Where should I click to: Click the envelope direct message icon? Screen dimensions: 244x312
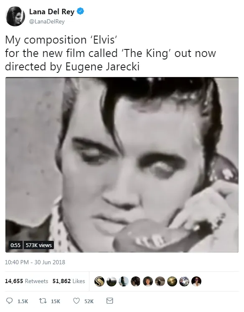click(110, 301)
